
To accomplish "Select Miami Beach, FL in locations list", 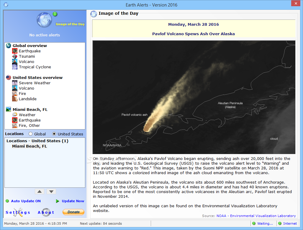I will (x=30, y=146).
